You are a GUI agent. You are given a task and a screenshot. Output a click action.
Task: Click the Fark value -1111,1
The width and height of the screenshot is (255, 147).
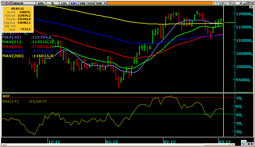pyautogui.click(x=25, y=29)
